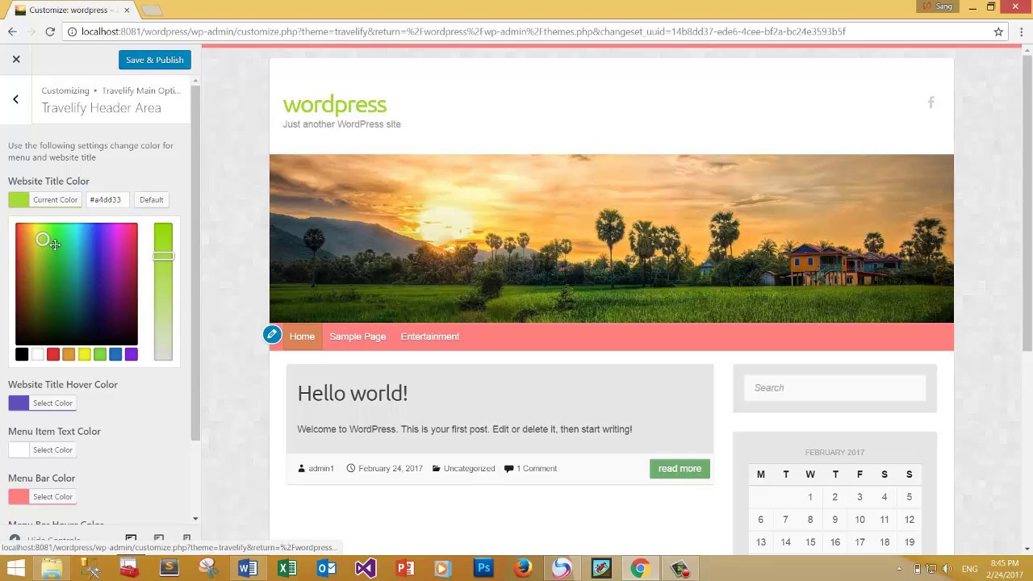Click Save & Publish button

tap(155, 60)
